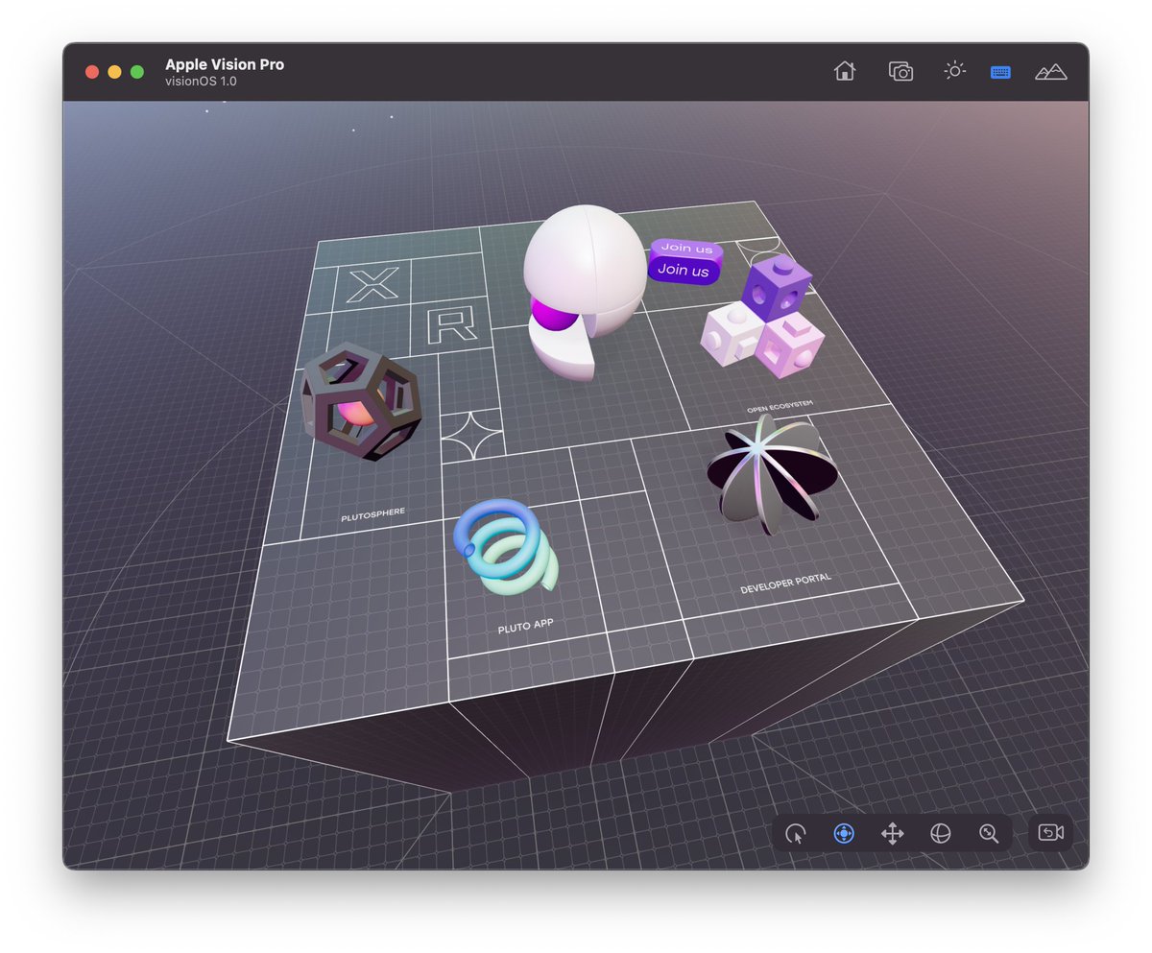
Task: Click the Home button in simulator toolbar
Action: coord(845,71)
